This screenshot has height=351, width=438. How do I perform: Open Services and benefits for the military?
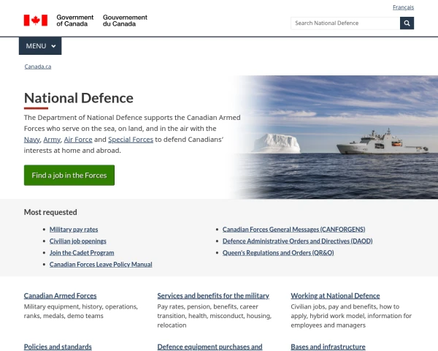213,296
